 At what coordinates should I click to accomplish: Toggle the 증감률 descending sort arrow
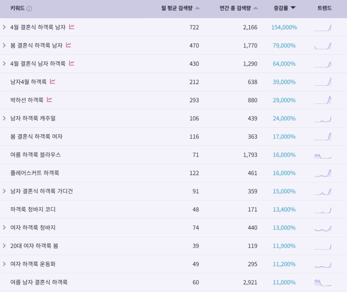[x=293, y=8]
